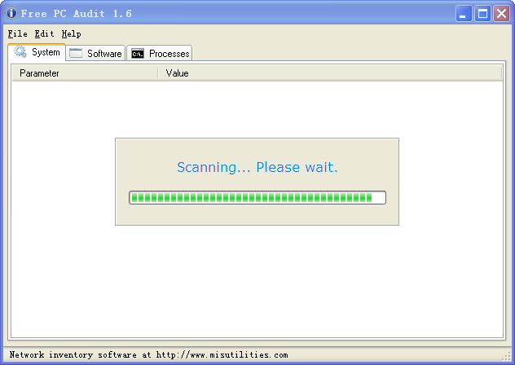Sort by the Value column header

330,73
